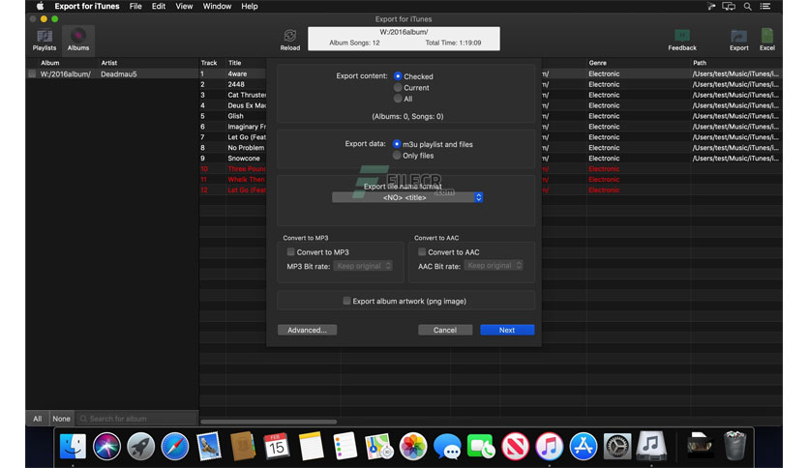This screenshot has width=809, height=468.
Task: Open the Notes app in Dock
Action: [x=311, y=446]
